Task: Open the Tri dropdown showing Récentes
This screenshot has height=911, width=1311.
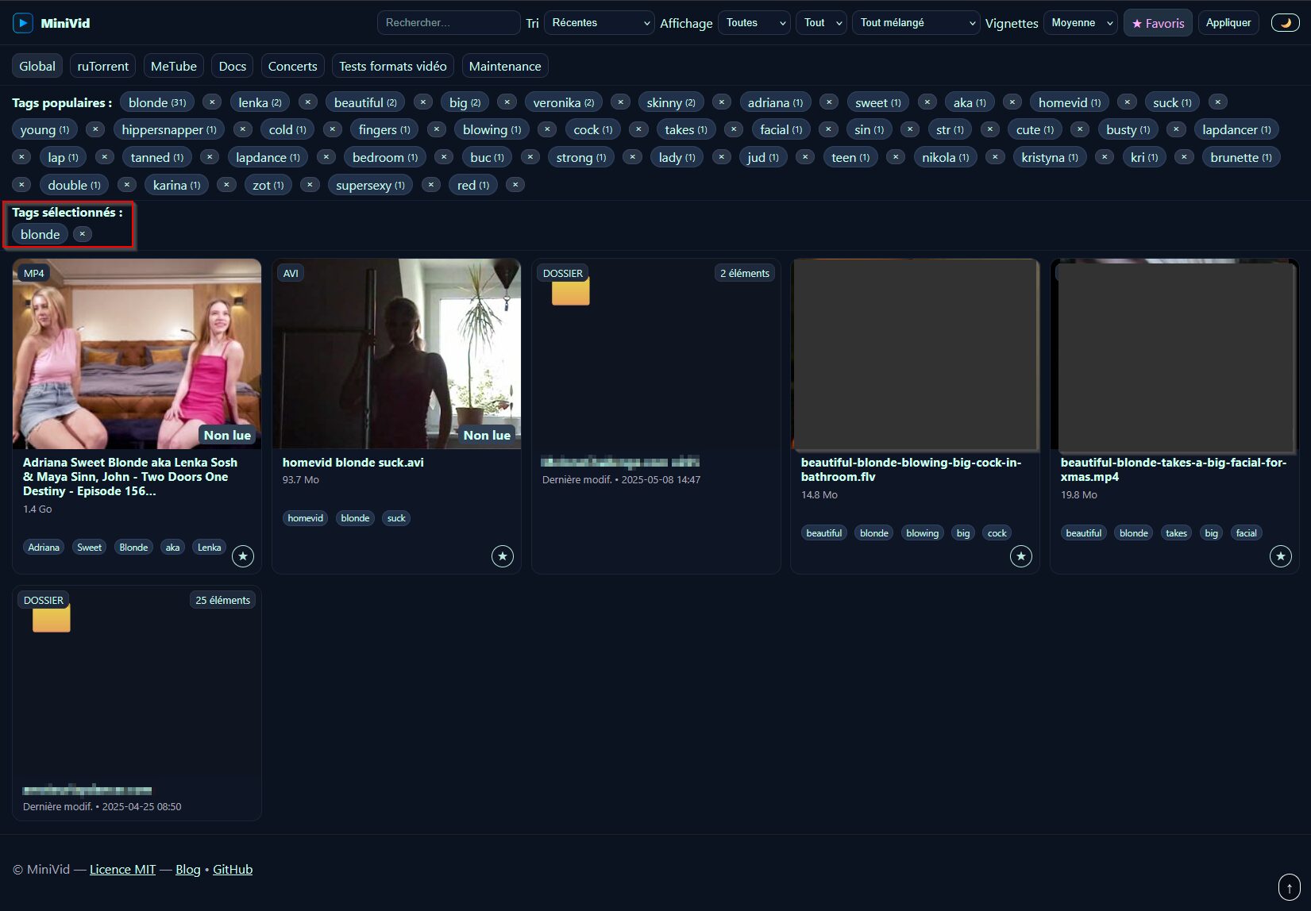Action: point(600,23)
